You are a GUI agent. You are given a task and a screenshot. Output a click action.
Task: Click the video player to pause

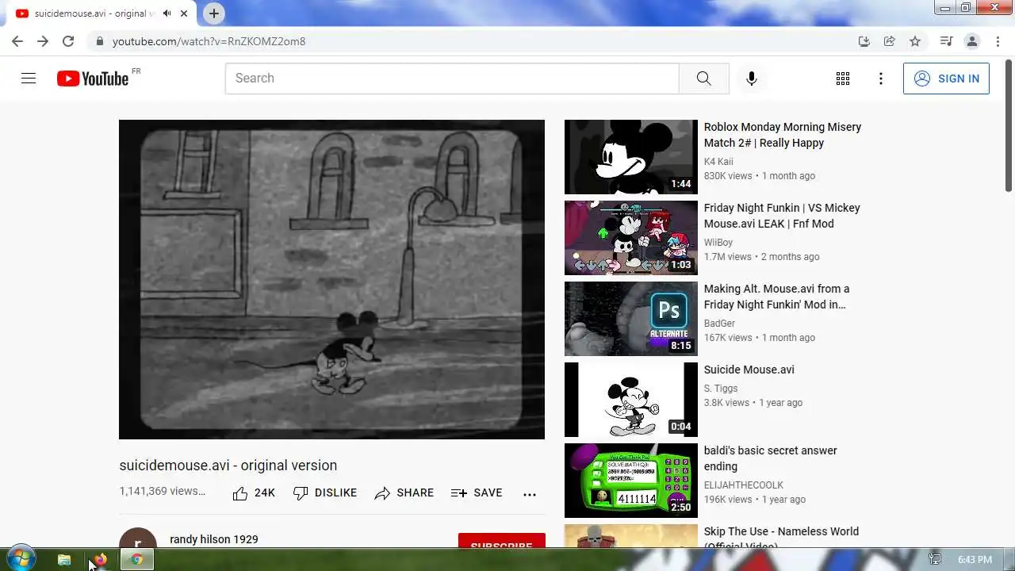pyautogui.click(x=331, y=279)
